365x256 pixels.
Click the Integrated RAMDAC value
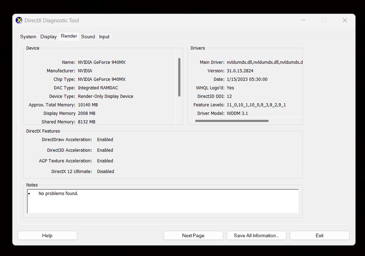(x=98, y=88)
